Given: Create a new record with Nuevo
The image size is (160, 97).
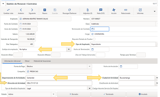Looking at the screenshot, I should coord(45,10).
